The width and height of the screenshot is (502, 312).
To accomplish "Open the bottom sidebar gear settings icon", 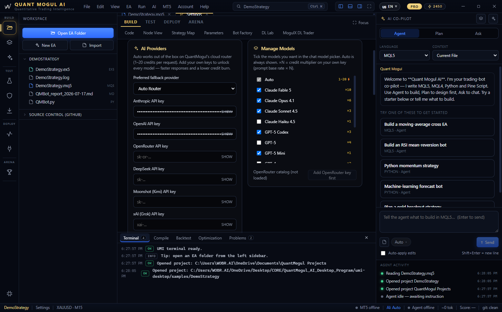I will point(9,294).
